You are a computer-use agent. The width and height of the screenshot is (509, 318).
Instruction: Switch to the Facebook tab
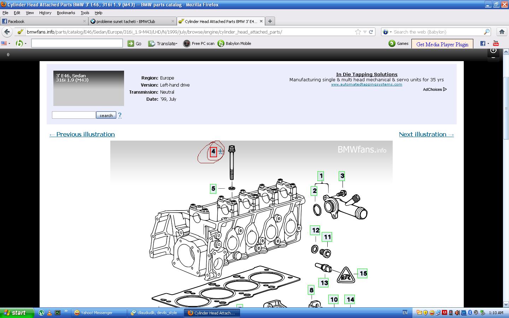tap(44, 21)
